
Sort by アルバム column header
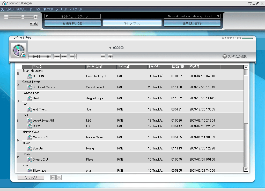[x=59, y=67]
